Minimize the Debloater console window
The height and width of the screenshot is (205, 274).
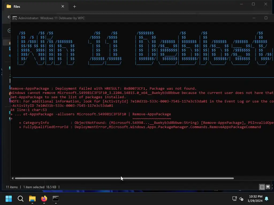pos(254,18)
